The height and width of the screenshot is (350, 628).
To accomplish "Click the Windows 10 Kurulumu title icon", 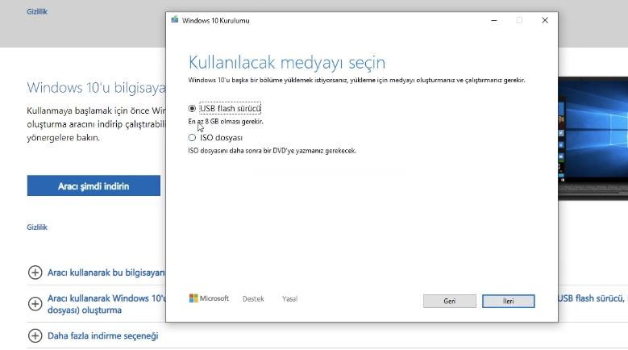I will 175,20.
